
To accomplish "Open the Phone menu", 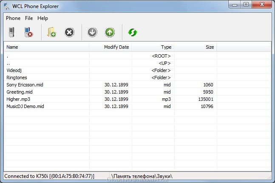I will pos(13,18).
